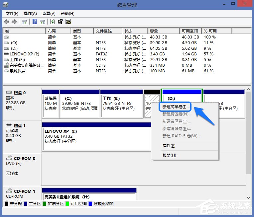The image size is (254, 217).
Task: Minimize the 磁盘管理 window
Action: coord(224,4)
